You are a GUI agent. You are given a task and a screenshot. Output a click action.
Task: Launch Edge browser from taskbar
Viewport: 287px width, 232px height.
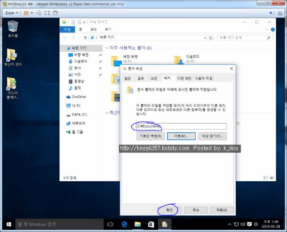[124, 224]
